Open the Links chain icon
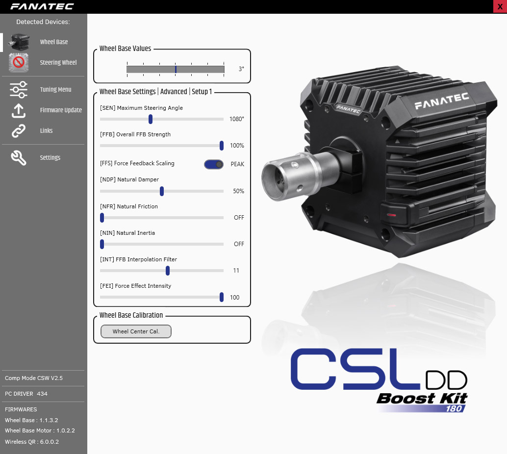The height and width of the screenshot is (454, 507). (19, 131)
